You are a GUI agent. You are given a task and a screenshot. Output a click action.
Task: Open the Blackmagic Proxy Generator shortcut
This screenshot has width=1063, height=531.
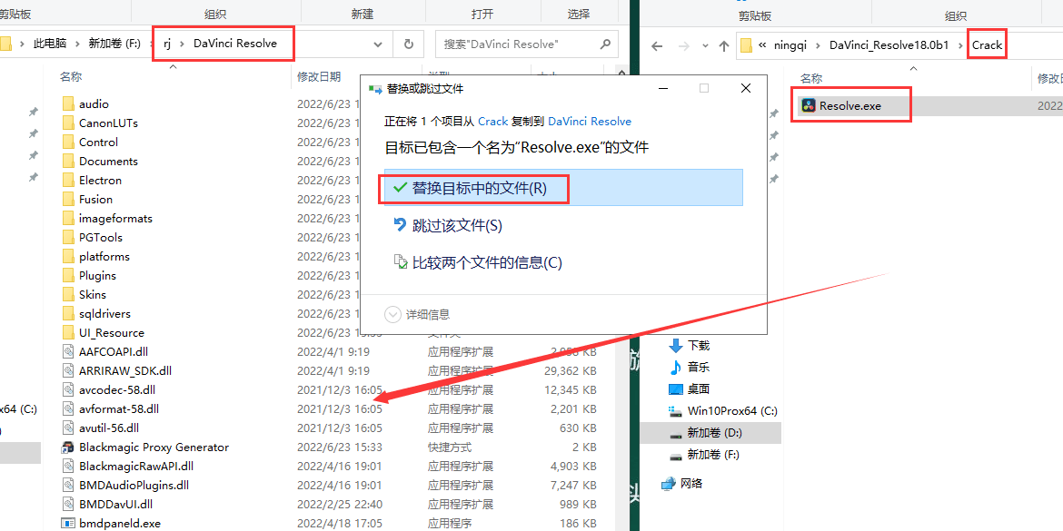pyautogui.click(x=154, y=447)
